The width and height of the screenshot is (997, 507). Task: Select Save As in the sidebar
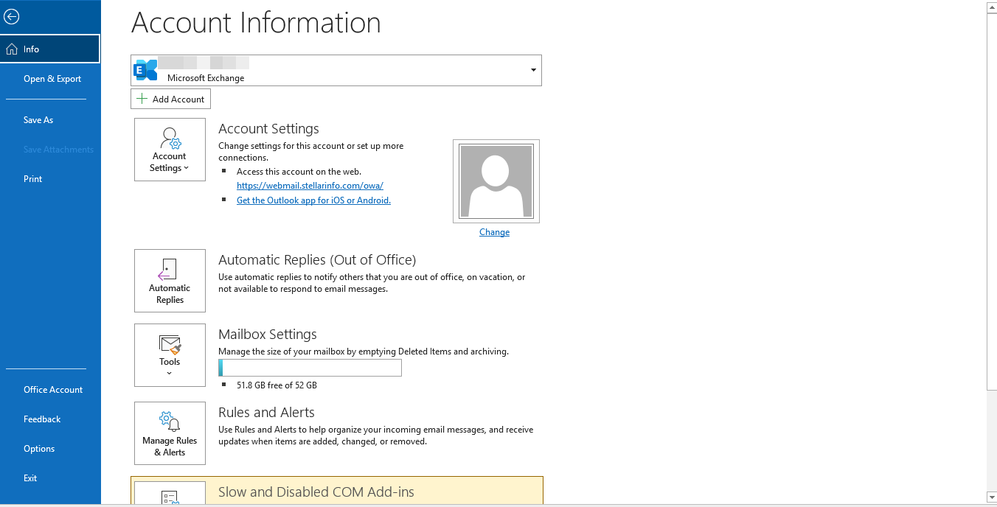point(38,120)
